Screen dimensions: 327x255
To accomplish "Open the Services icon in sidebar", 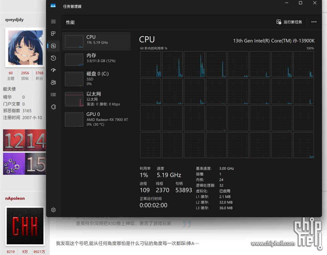I will pyautogui.click(x=53, y=107).
